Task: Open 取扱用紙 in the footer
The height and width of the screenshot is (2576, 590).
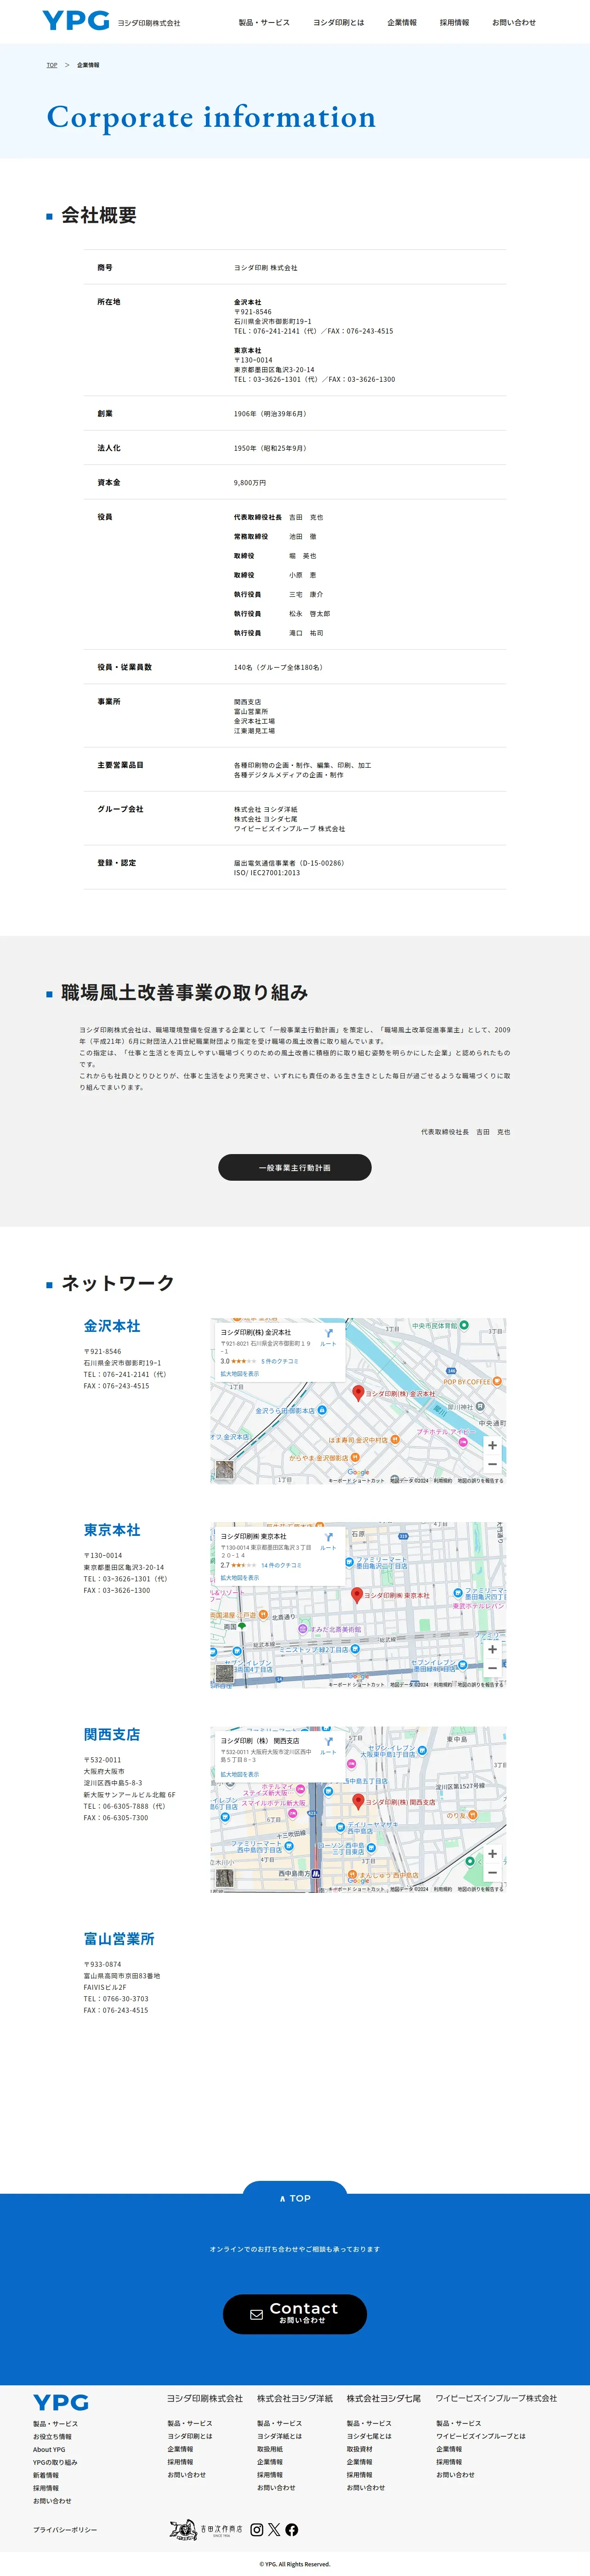Action: (270, 2449)
